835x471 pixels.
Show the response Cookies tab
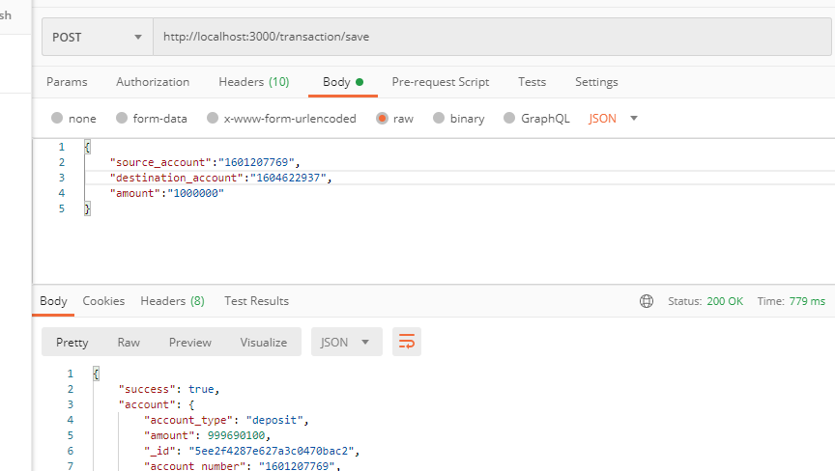[103, 301]
